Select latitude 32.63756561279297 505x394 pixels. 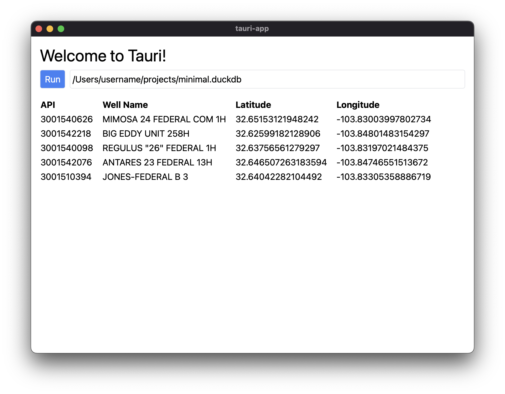pyautogui.click(x=277, y=148)
